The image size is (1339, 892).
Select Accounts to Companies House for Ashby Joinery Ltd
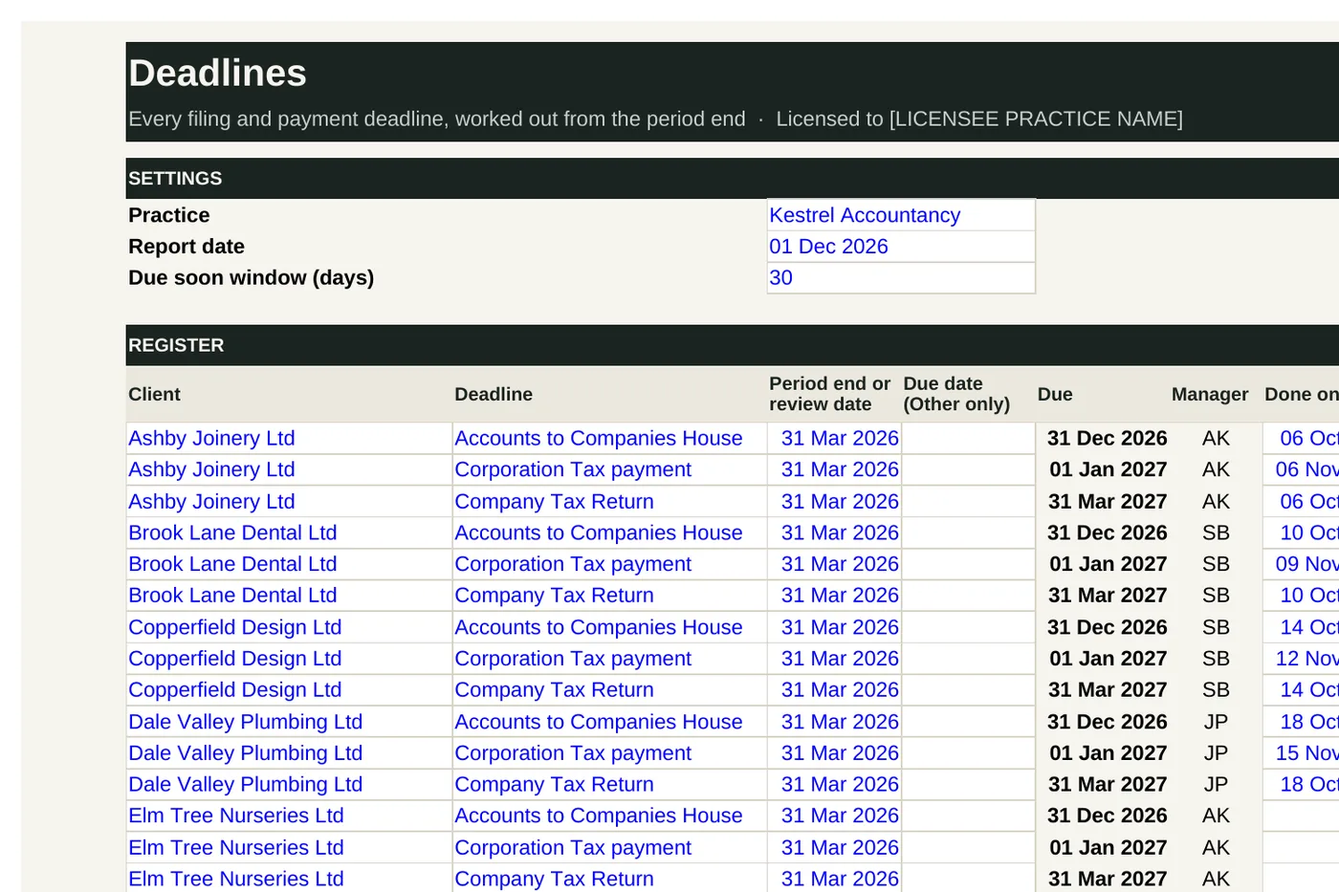point(609,438)
